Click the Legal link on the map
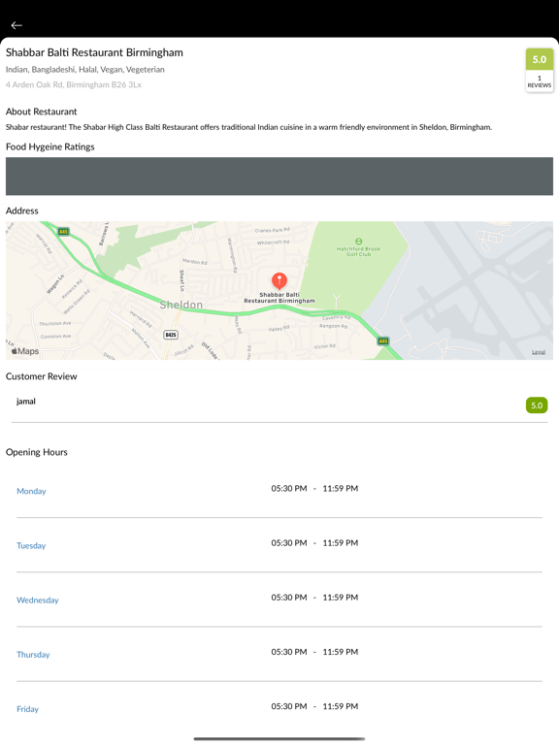 click(x=539, y=352)
